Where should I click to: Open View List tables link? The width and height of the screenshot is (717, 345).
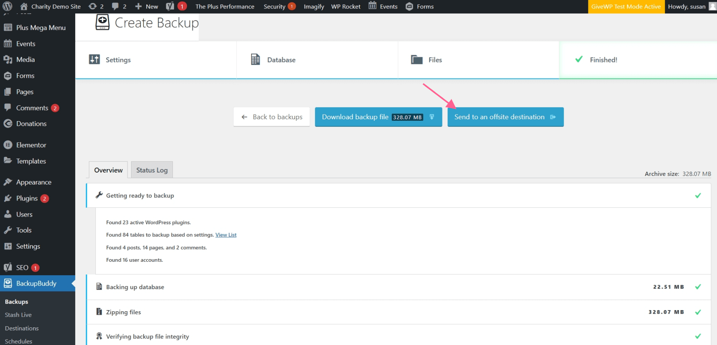[x=226, y=235]
